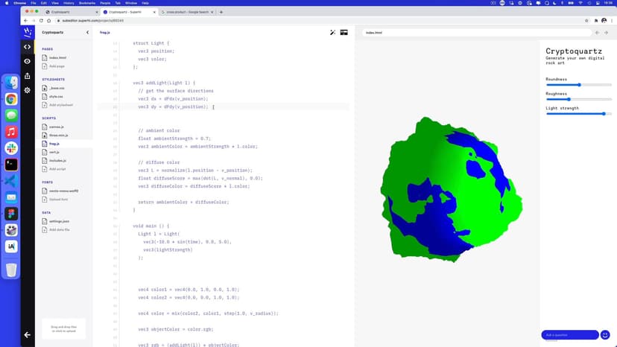Click the smiley icon beside Ask a question
The width and height of the screenshot is (617, 347).
(605, 335)
